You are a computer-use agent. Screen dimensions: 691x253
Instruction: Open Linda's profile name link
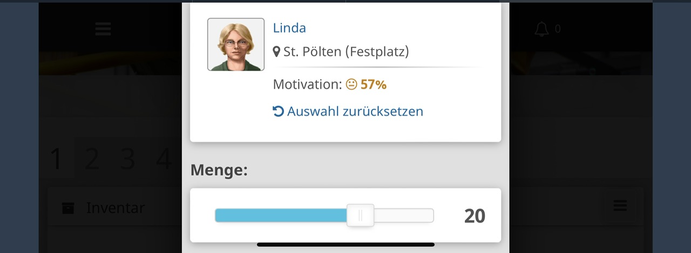[289, 27]
